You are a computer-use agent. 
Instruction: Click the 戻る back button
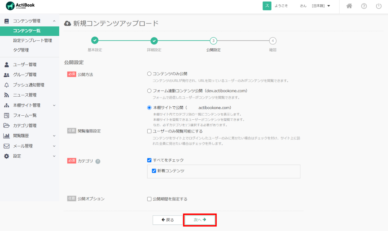[x=168, y=220]
